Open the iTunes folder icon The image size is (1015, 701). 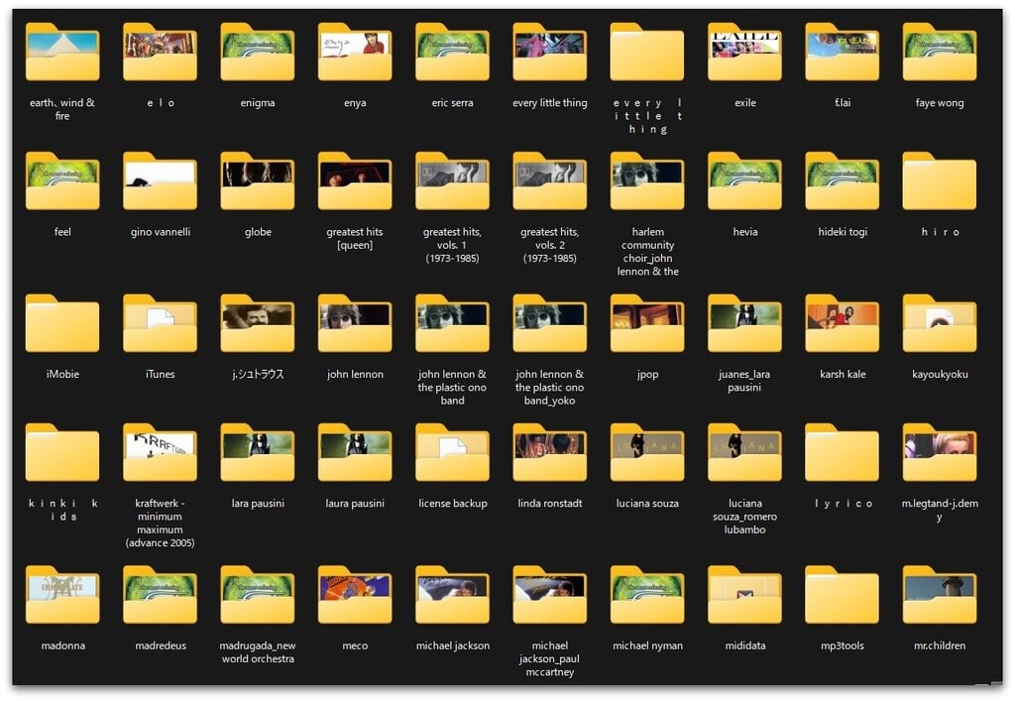click(160, 323)
